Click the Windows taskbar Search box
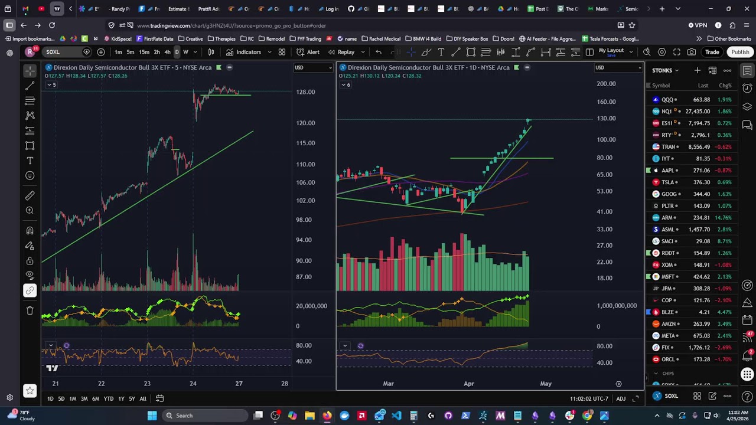 204,416
